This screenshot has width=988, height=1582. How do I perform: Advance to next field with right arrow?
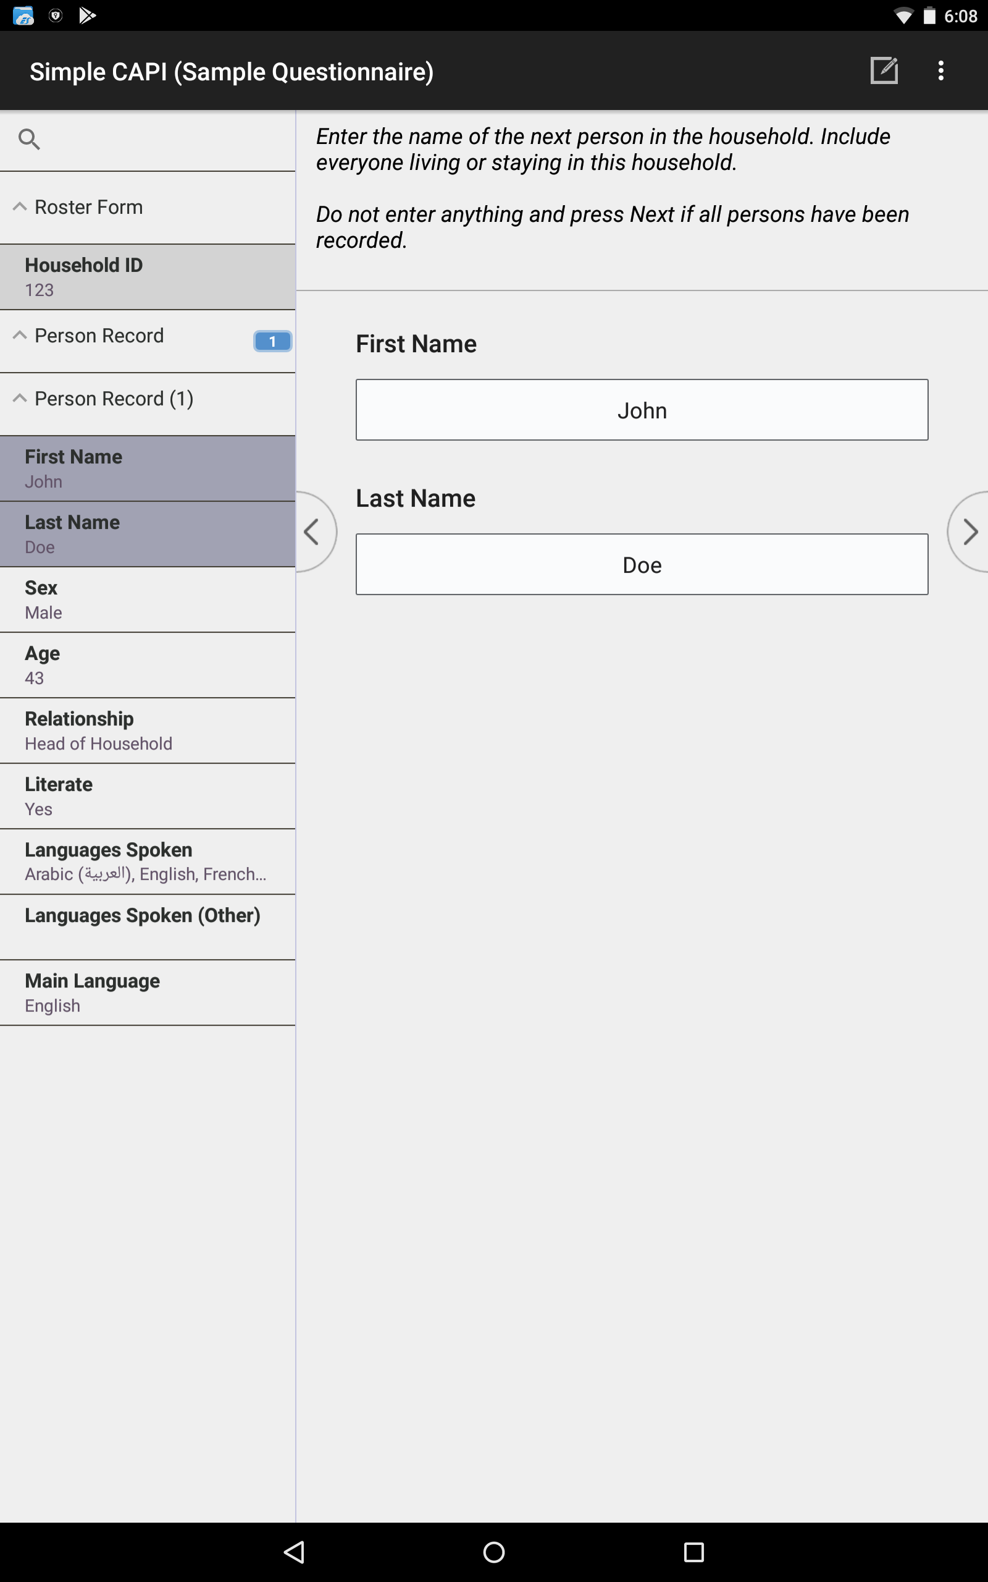[x=968, y=531]
